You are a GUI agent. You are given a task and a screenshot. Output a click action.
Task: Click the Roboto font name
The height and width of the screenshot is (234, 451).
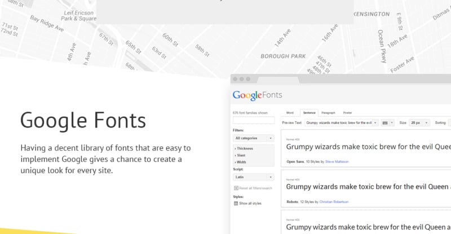coord(292,202)
